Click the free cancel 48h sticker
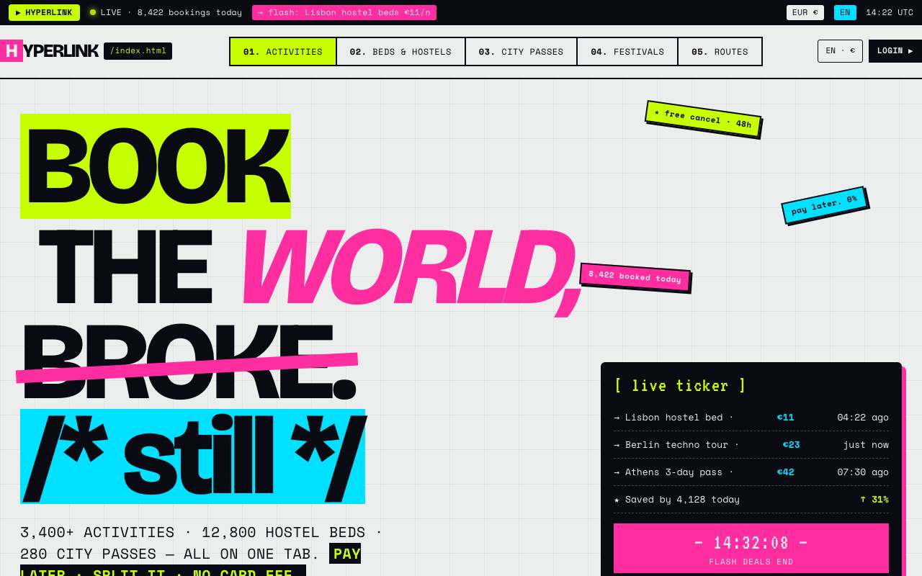Viewport: 922px width, 576px height. click(703, 119)
